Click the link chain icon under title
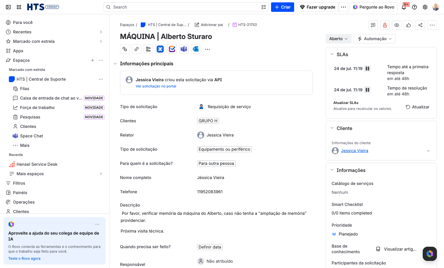Viewport: 444px width, 268px height. 137,49
